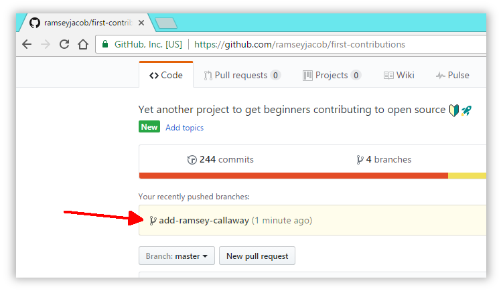Click the green secure padlock icon
499x291 pixels.
pyautogui.click(x=105, y=44)
